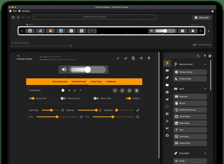Copy the key with duplicate icon
Image resolution: width=224 pixels, height=164 pixels.
134,58
